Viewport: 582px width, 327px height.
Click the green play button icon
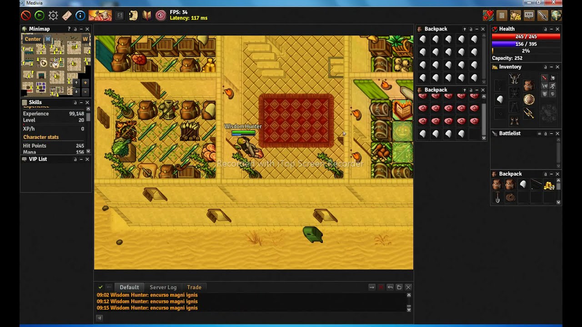pos(40,16)
